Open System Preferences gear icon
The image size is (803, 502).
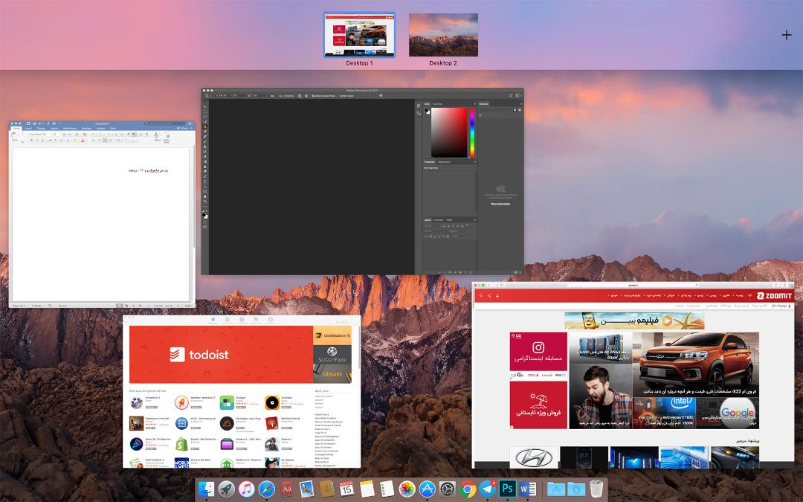(x=447, y=489)
